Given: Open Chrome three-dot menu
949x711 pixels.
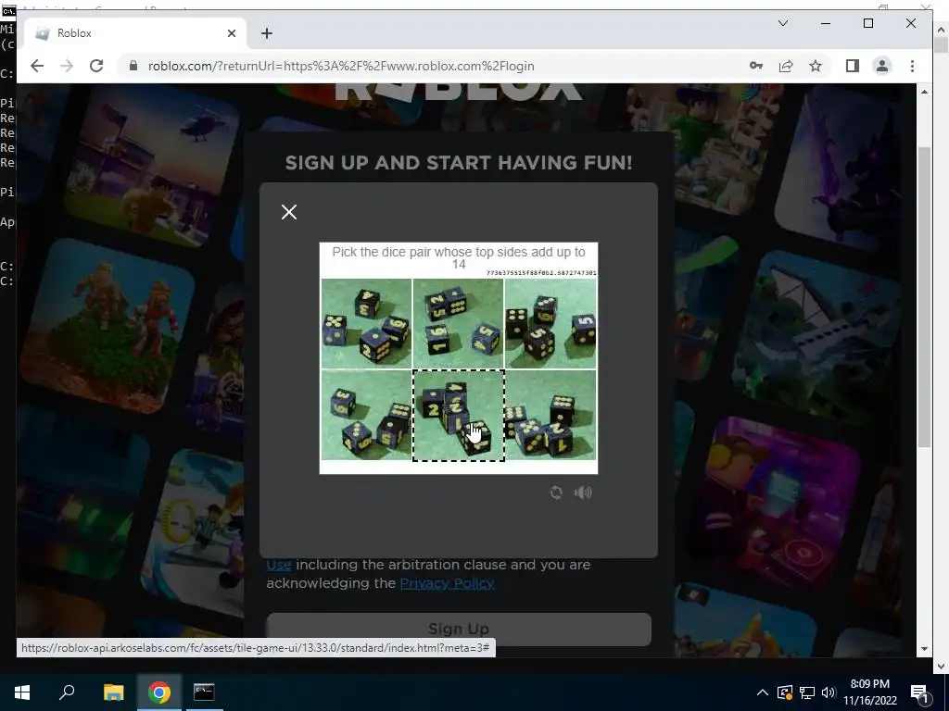Looking at the screenshot, I should 912,66.
